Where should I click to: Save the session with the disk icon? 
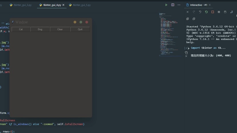point(225,12)
